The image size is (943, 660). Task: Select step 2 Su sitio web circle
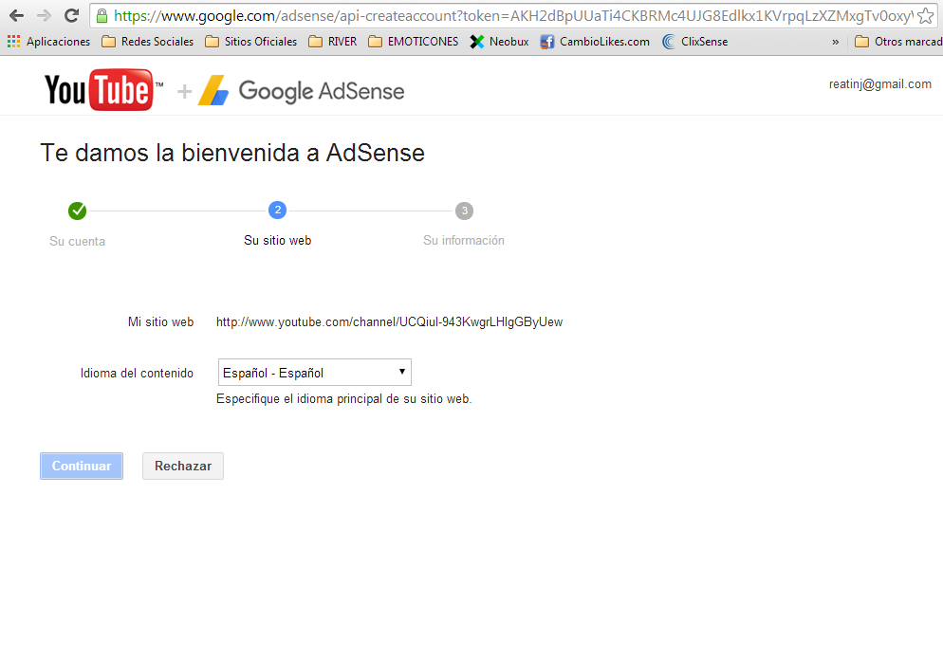(277, 211)
